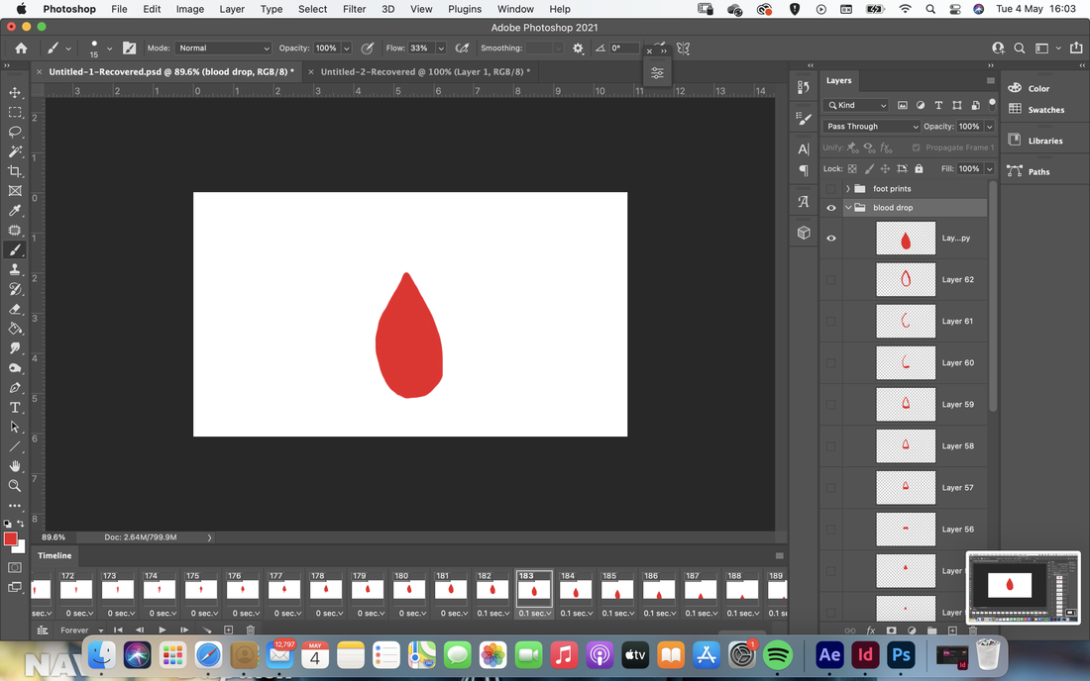The width and height of the screenshot is (1090, 681).
Task: Select the Move tool
Action: coord(15,92)
